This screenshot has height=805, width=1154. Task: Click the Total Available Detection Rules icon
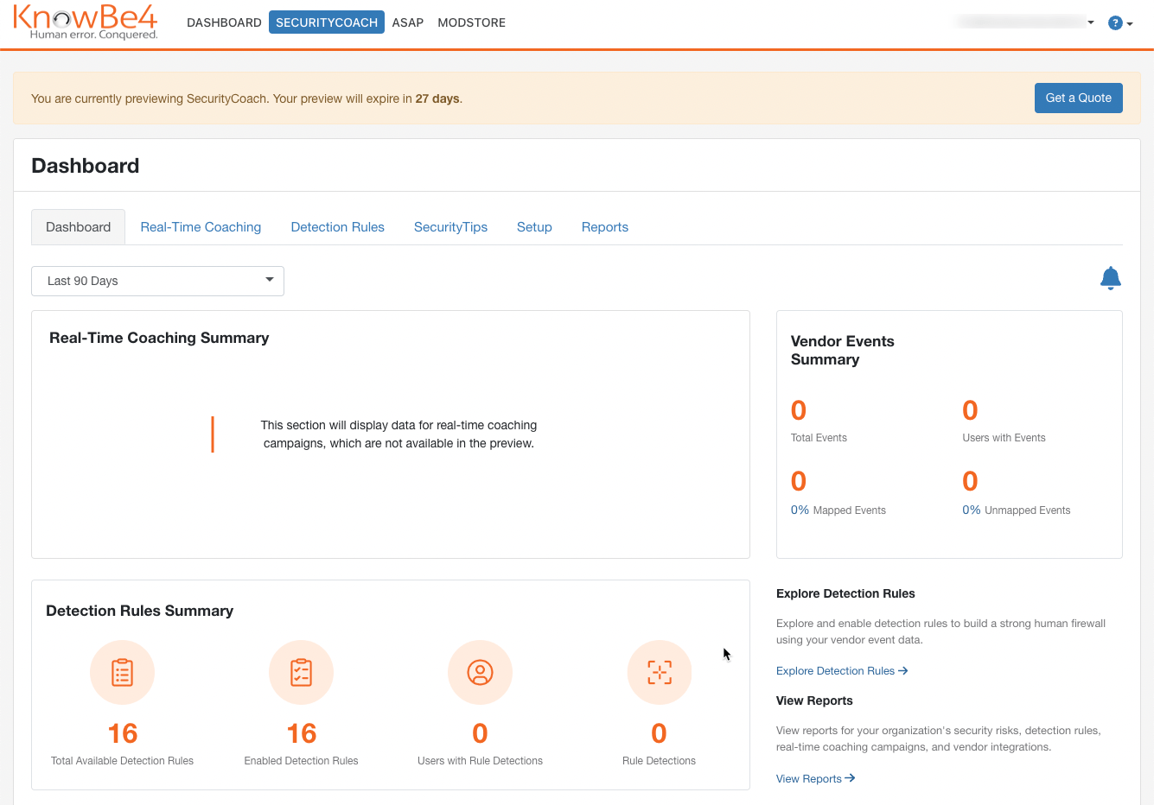pyautogui.click(x=123, y=673)
